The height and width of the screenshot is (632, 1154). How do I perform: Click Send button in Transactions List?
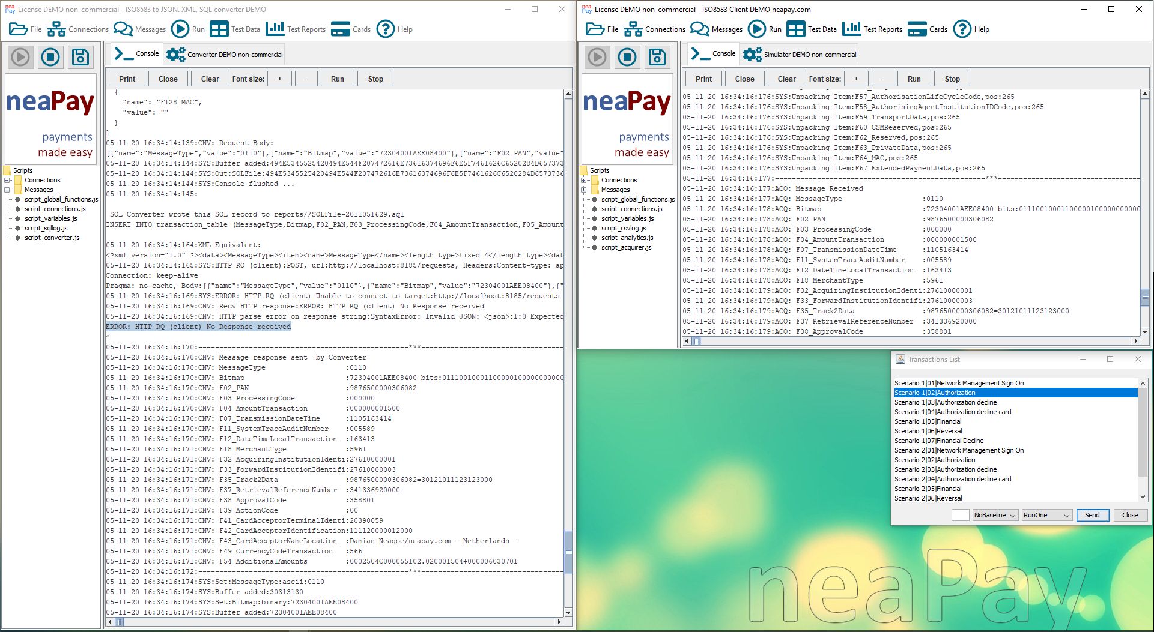pyautogui.click(x=1092, y=515)
